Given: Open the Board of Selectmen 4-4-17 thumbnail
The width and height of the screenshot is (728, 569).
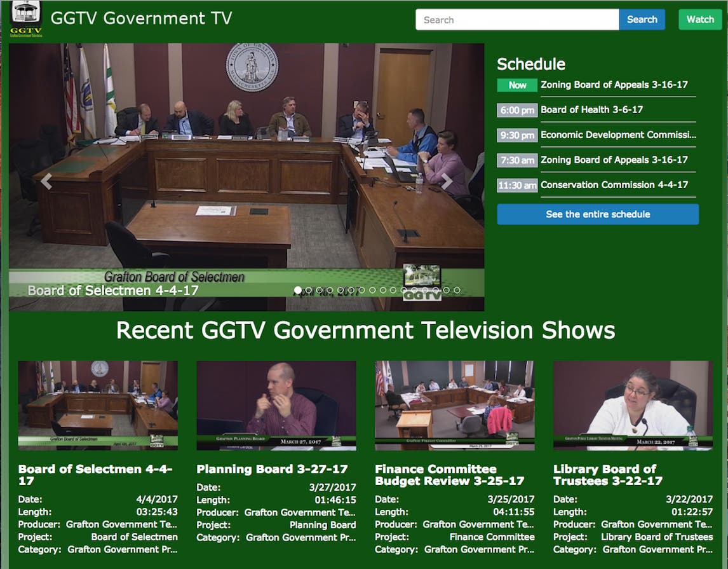Looking at the screenshot, I should coord(98,406).
